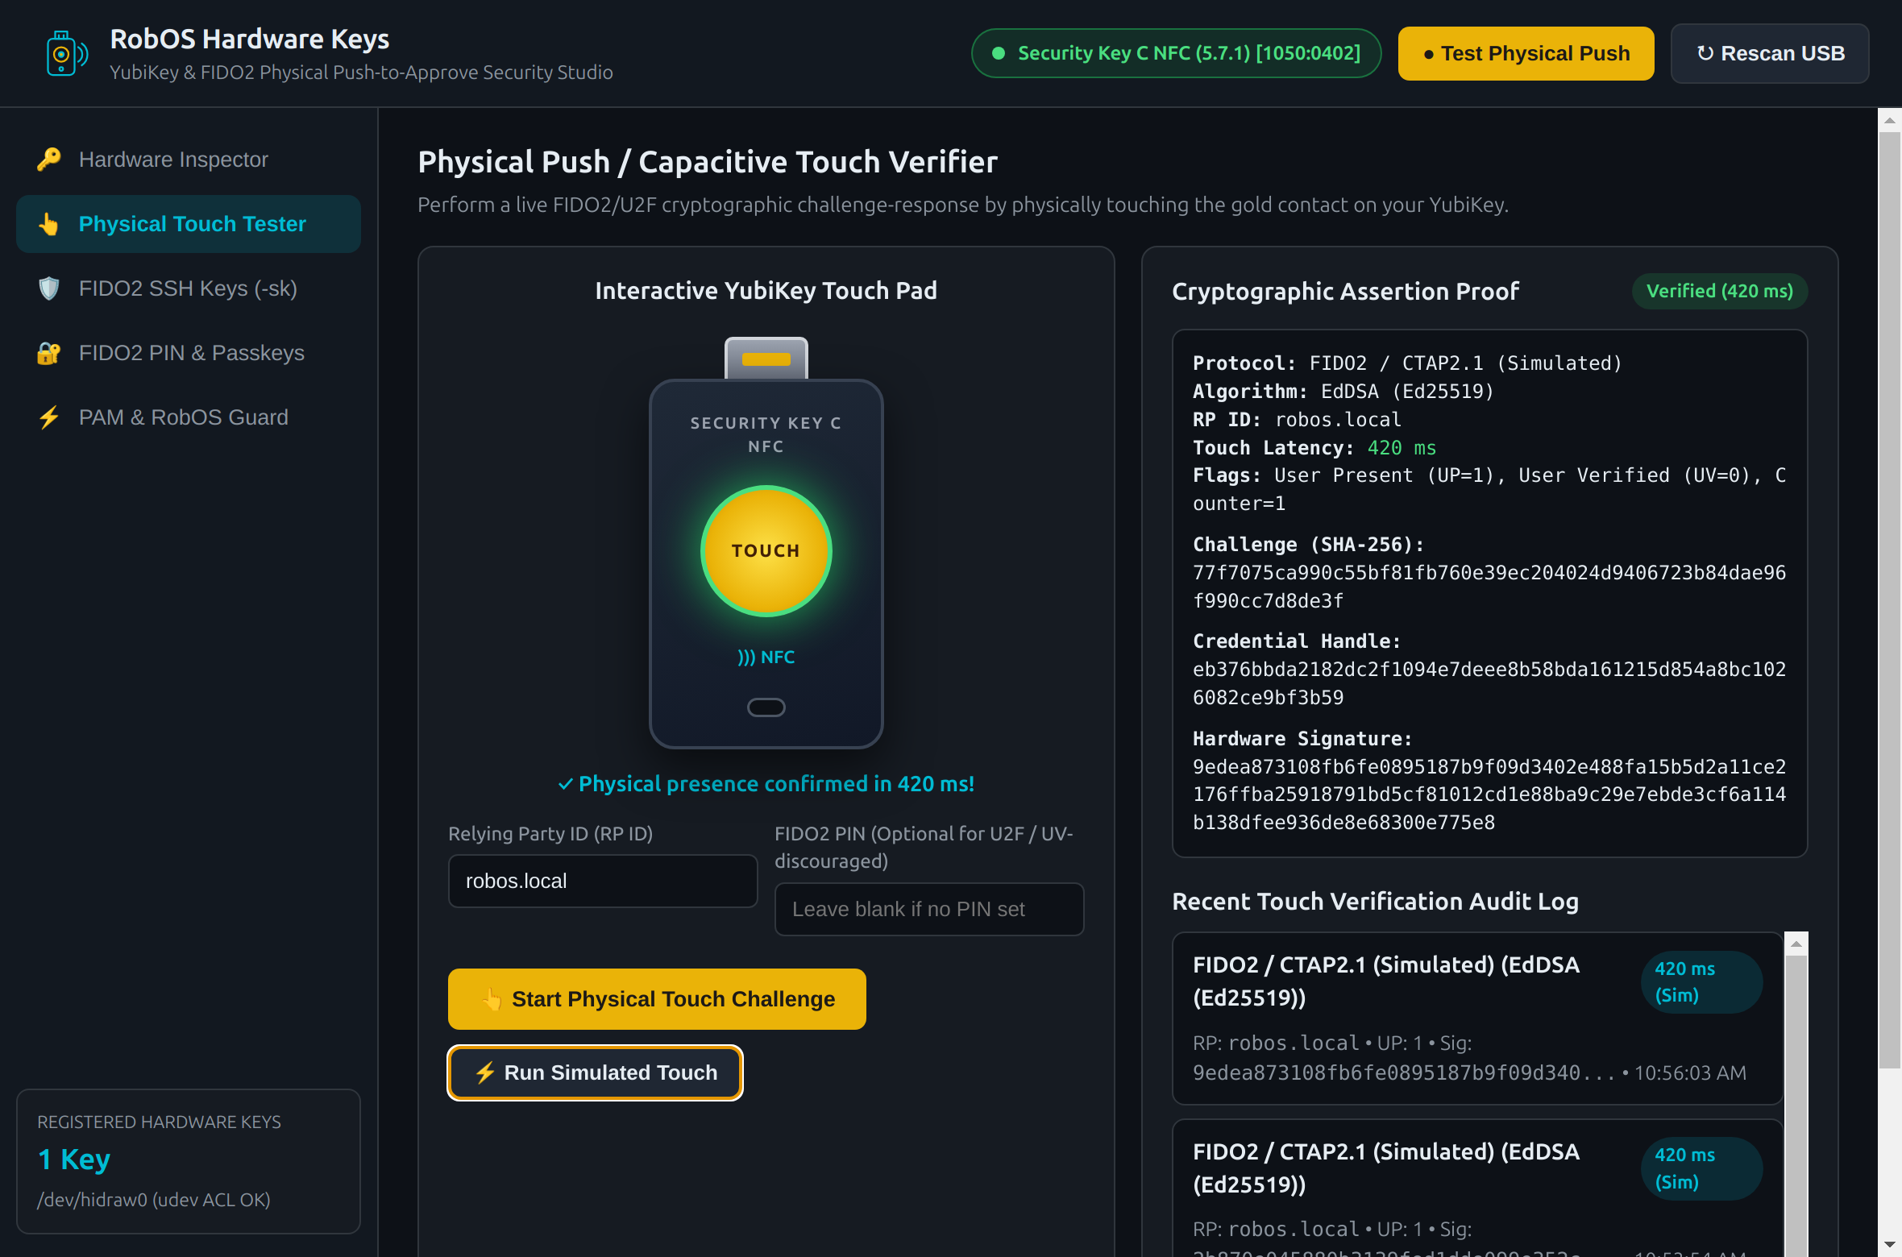
Task: Click the Test Physical Push button
Action: 1526,53
